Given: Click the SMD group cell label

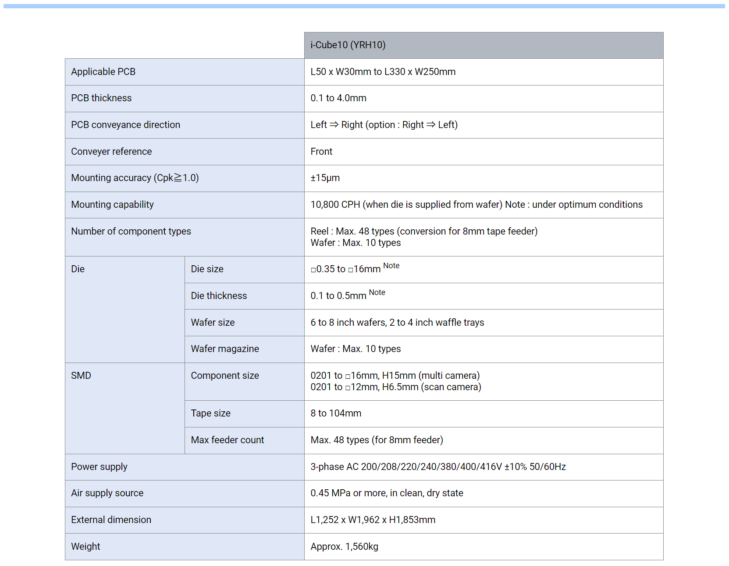Looking at the screenshot, I should pos(81,376).
